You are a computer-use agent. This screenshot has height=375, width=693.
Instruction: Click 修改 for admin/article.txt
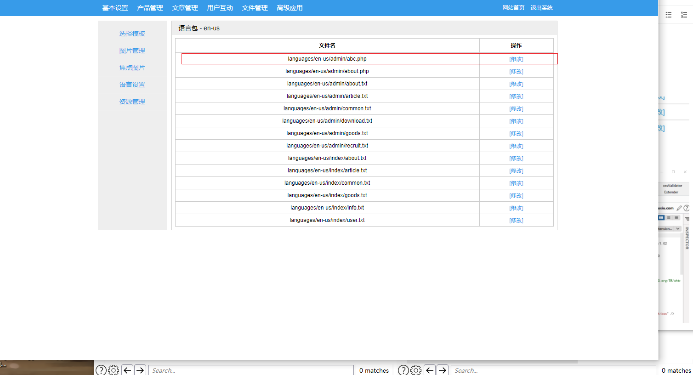pos(516,97)
